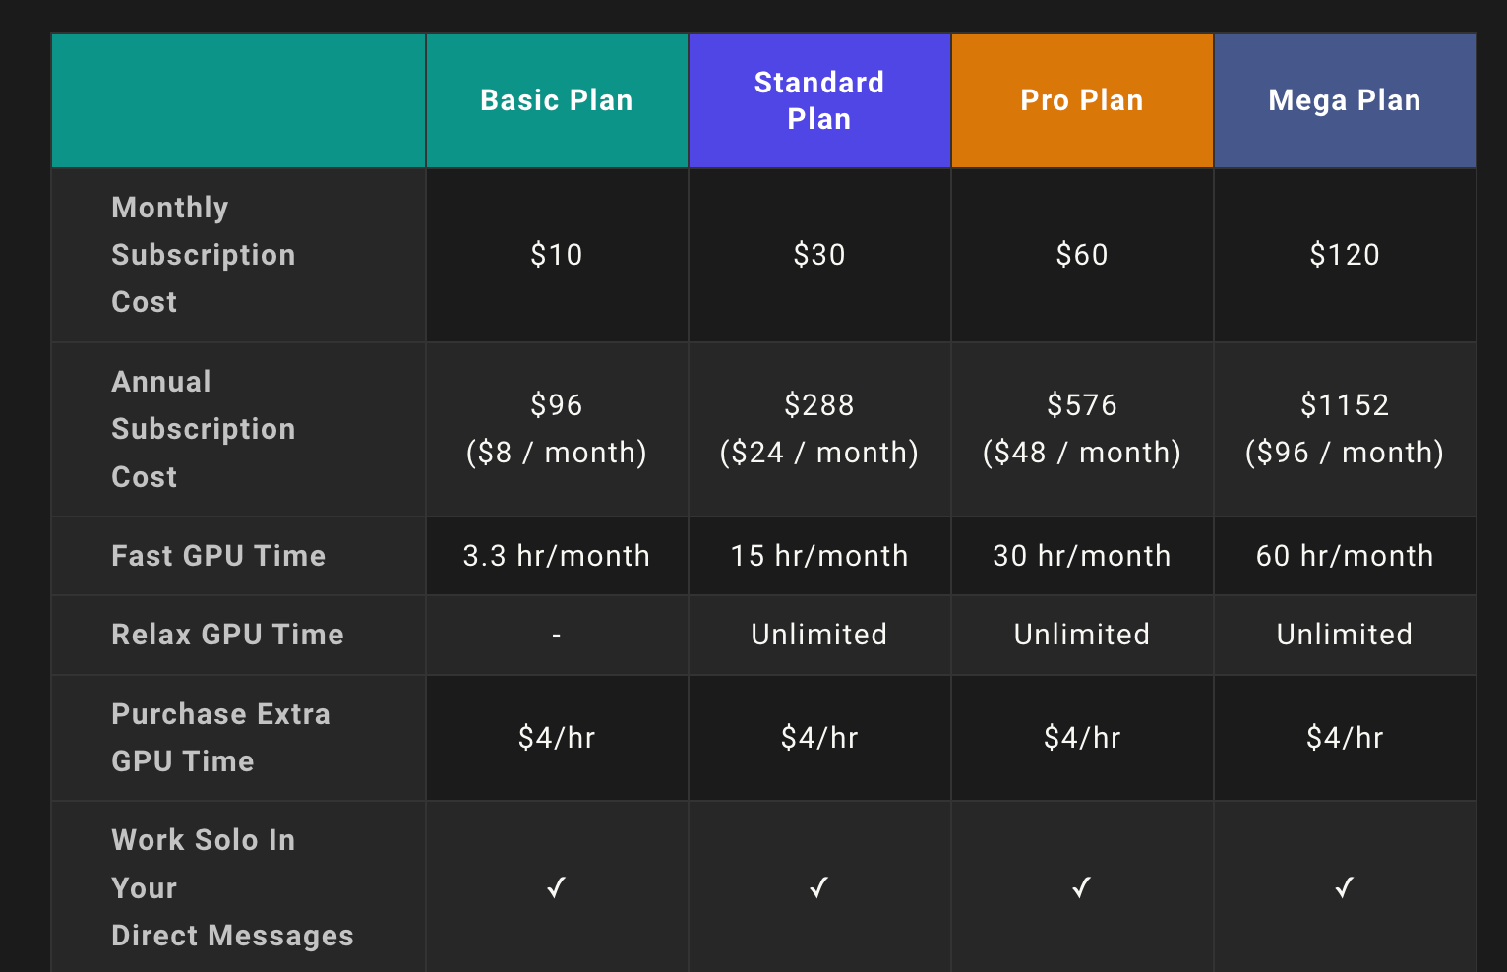Click the Purchase Extra GPU Time label
Viewport: 1507px width, 972px height.
point(220,738)
